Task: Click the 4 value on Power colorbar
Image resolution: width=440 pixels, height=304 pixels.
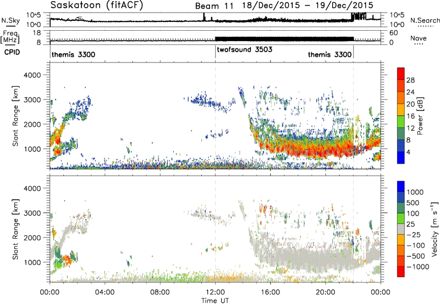Action: (409, 153)
